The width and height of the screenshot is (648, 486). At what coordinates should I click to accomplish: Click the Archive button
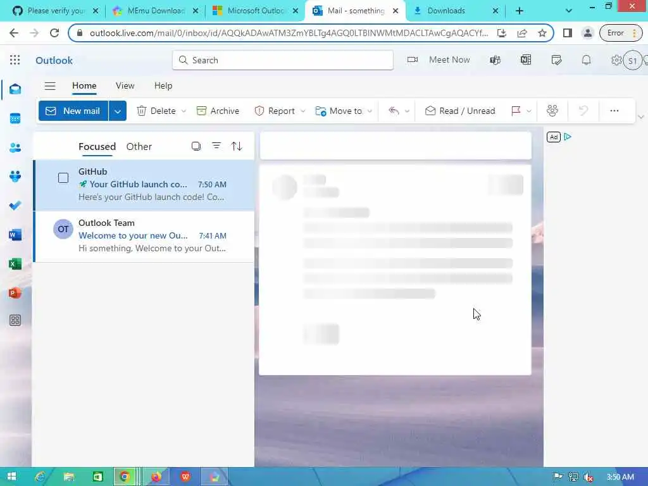click(218, 111)
